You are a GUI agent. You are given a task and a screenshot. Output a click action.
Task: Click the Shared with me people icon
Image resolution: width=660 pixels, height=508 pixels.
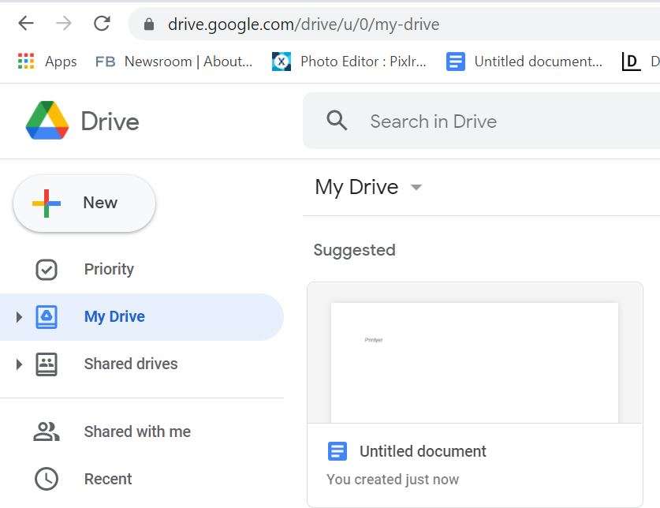click(x=47, y=431)
